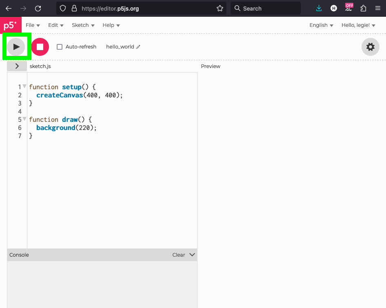The image size is (386, 308).
Task: Bookmark page with star icon
Action: (x=220, y=8)
